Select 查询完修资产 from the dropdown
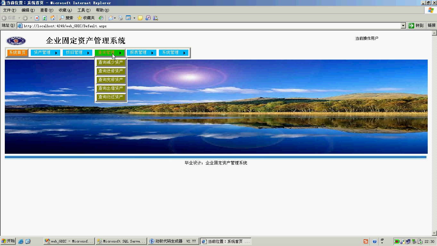Viewport: 437px width, 246px height. tap(111, 79)
